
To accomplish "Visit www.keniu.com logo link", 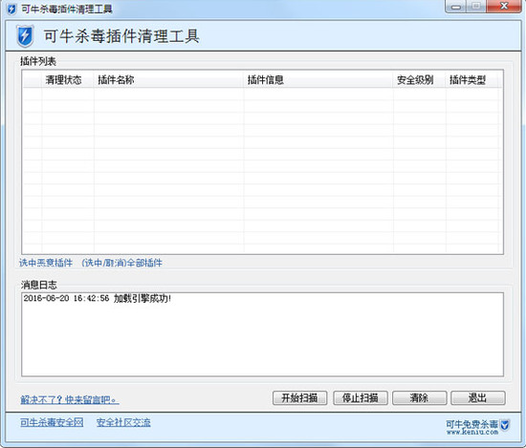I will [x=472, y=433].
